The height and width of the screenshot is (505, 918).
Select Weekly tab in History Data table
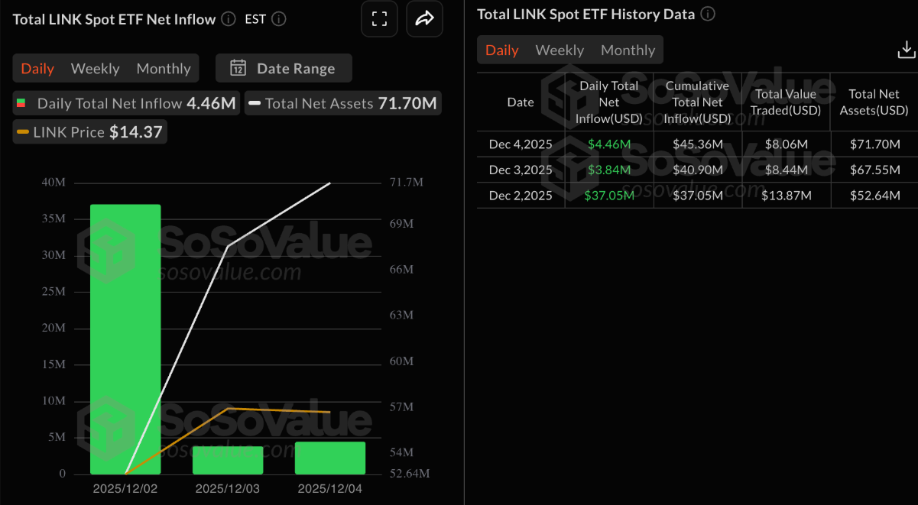pyautogui.click(x=560, y=50)
